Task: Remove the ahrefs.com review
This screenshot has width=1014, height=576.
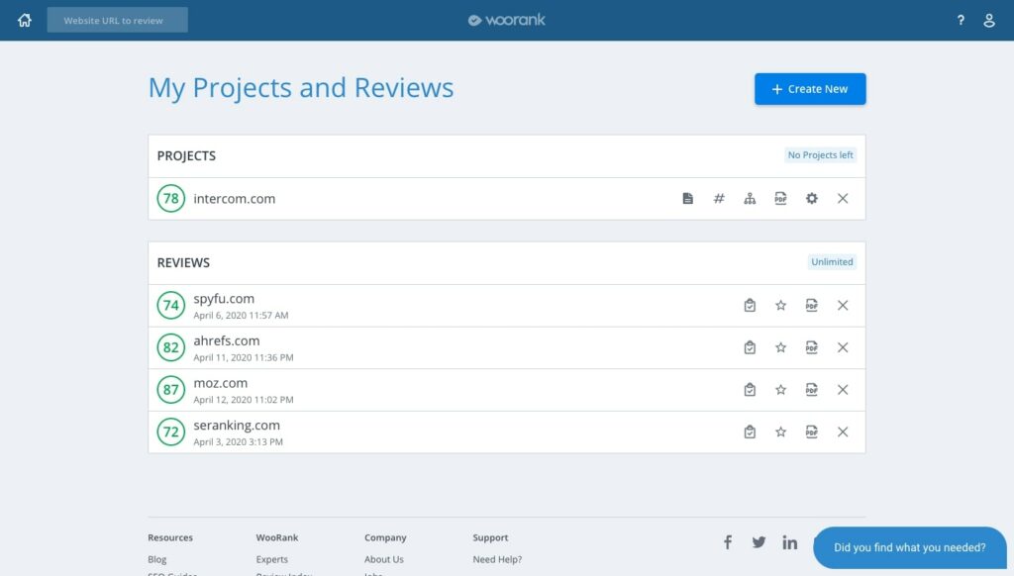Action: (x=843, y=347)
